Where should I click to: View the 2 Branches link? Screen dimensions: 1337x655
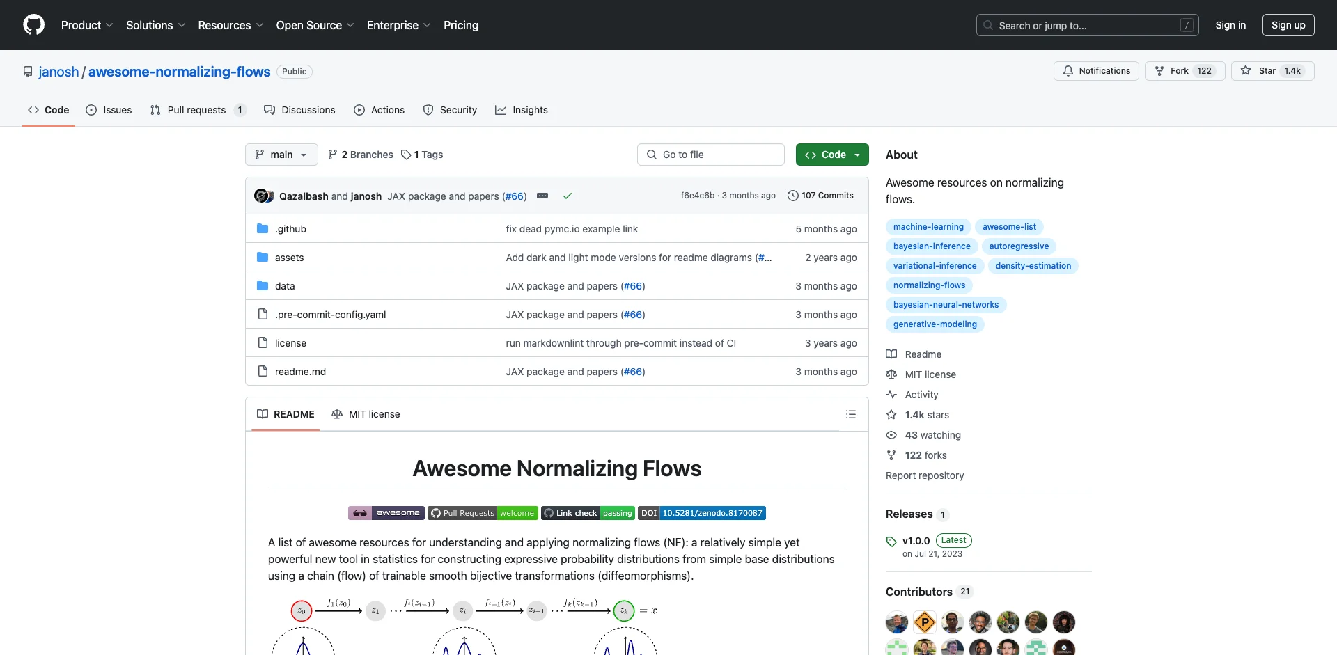[360, 155]
